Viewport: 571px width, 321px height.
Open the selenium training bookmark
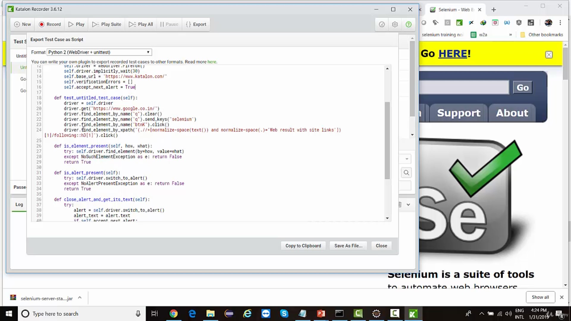point(442,35)
